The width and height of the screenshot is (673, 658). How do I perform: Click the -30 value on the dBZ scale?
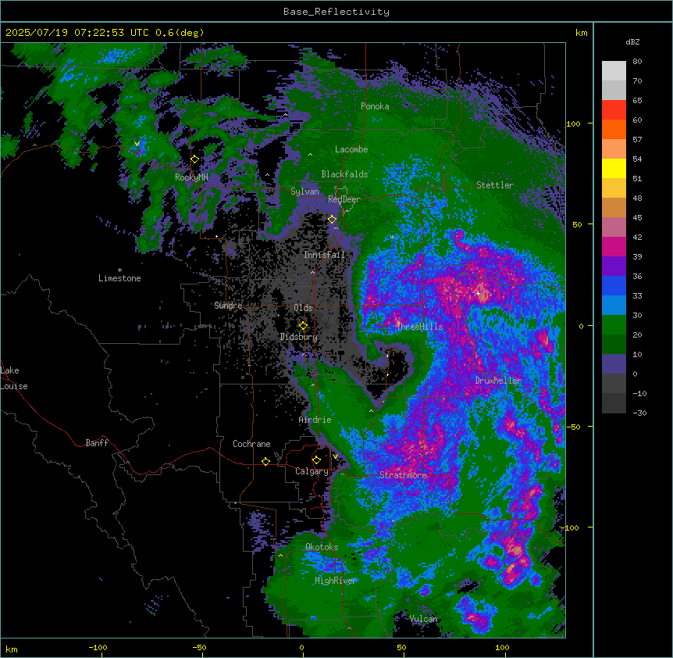coord(639,413)
